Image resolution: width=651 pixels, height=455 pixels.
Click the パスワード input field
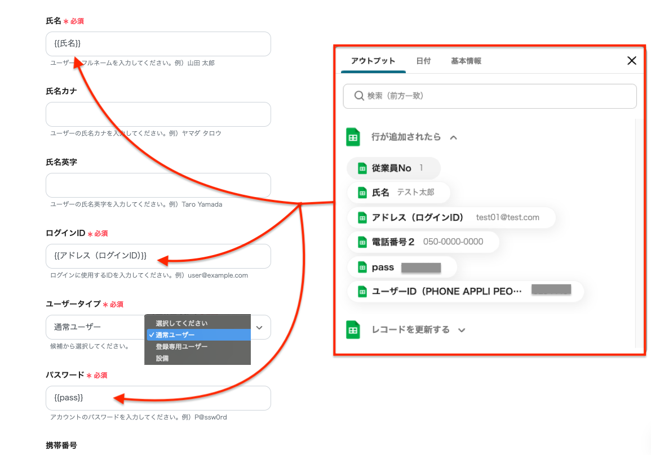pyautogui.click(x=158, y=398)
